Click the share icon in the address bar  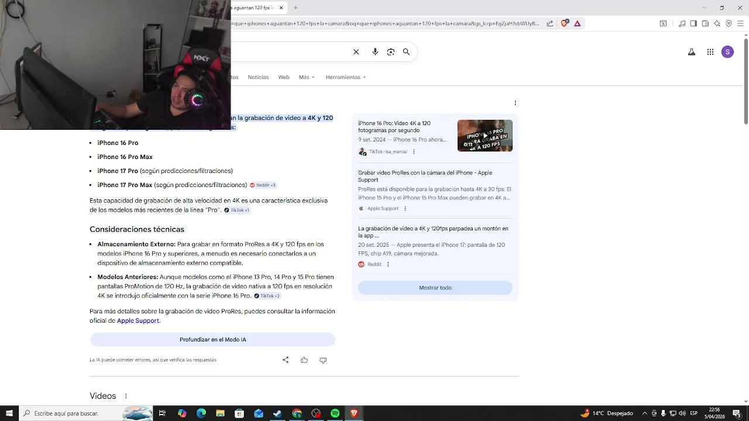[x=550, y=23]
